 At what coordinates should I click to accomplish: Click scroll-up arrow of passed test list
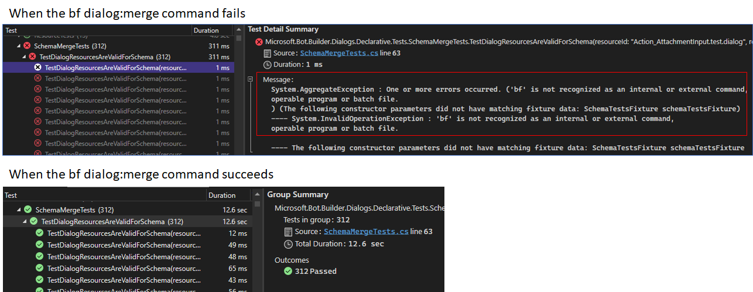coord(258,194)
